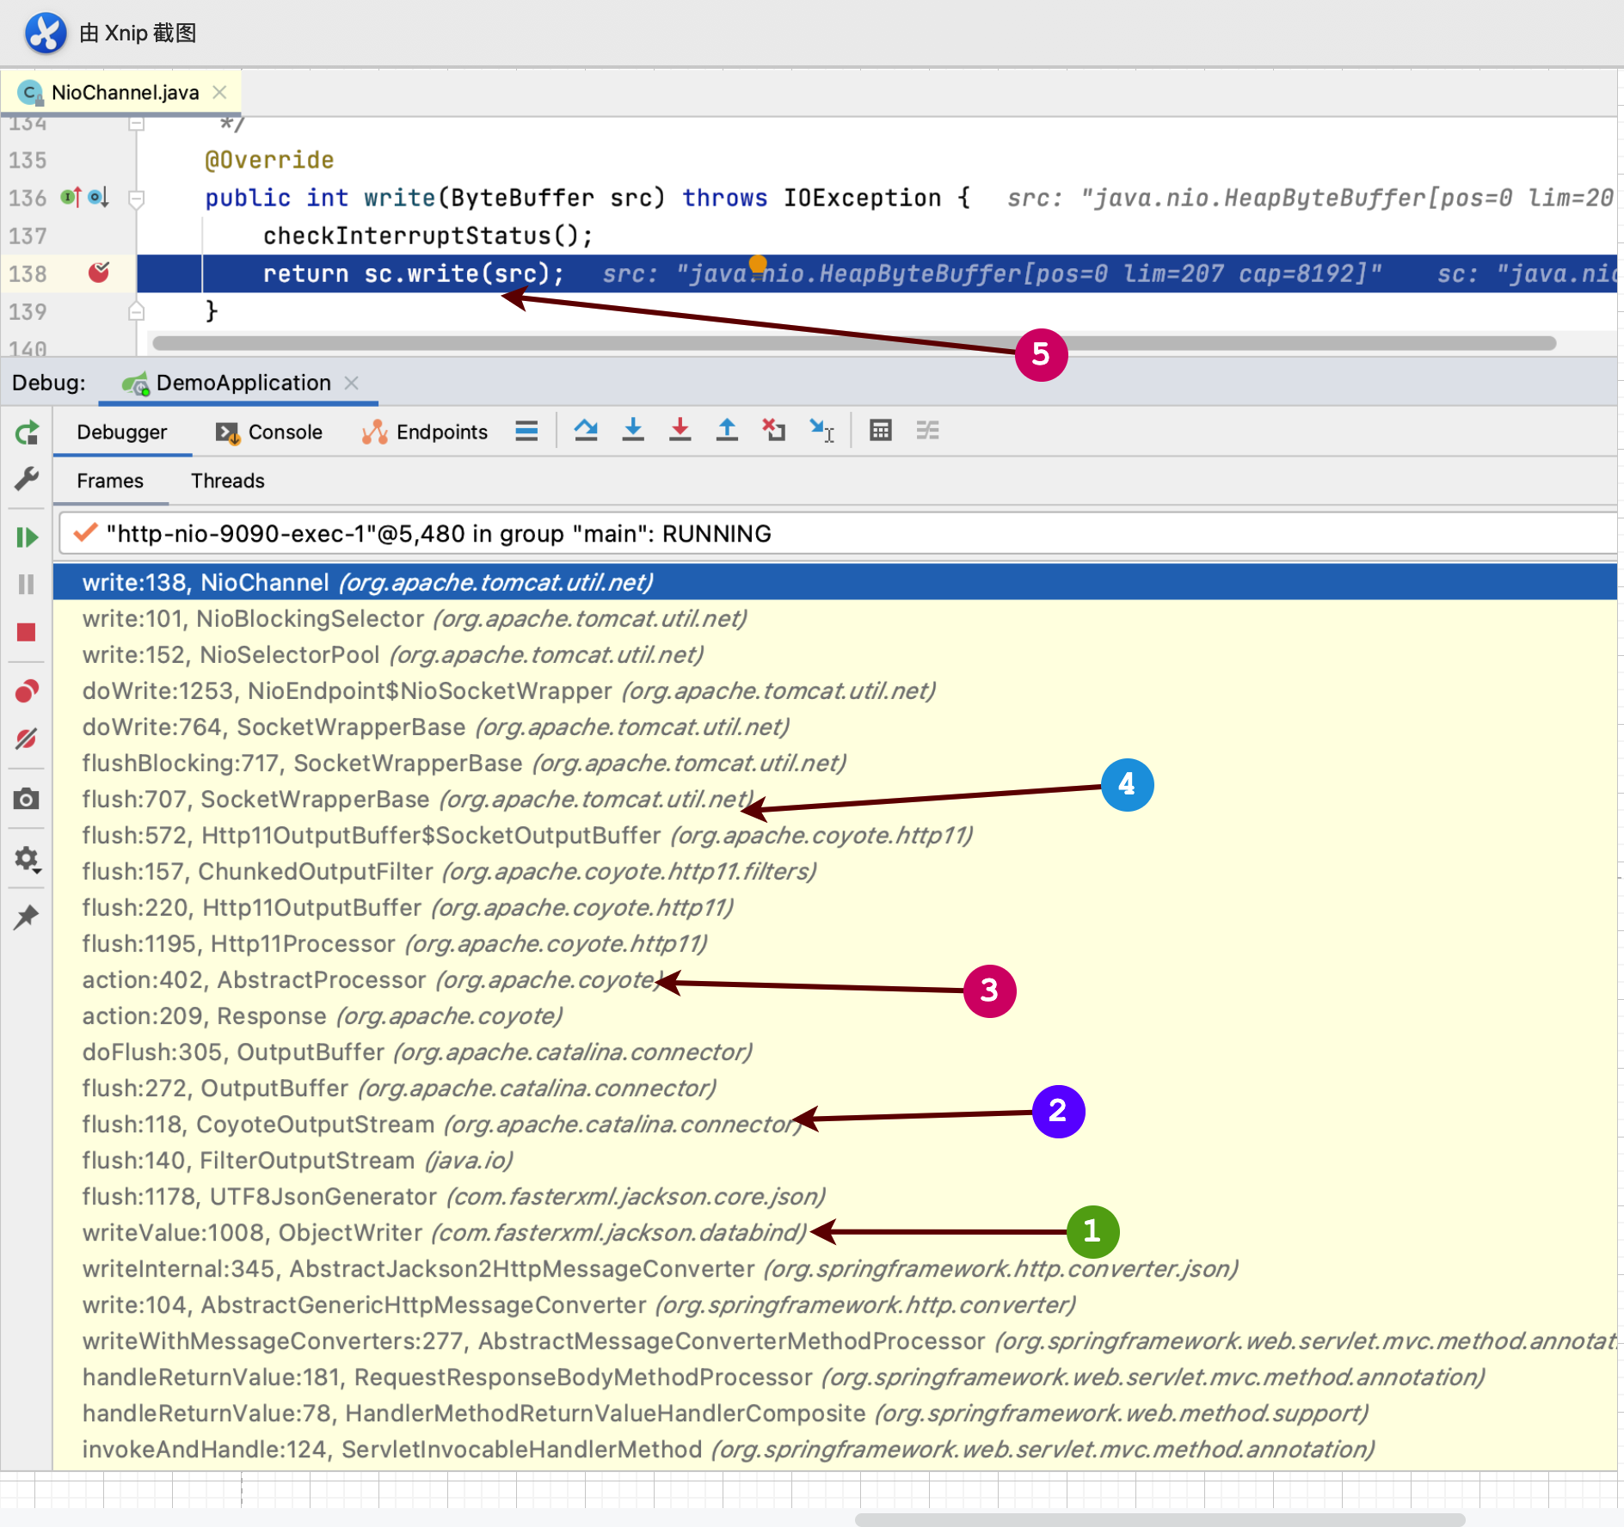The image size is (1624, 1527).
Task: Close the DemoApplication debug tab
Action: coord(351,383)
